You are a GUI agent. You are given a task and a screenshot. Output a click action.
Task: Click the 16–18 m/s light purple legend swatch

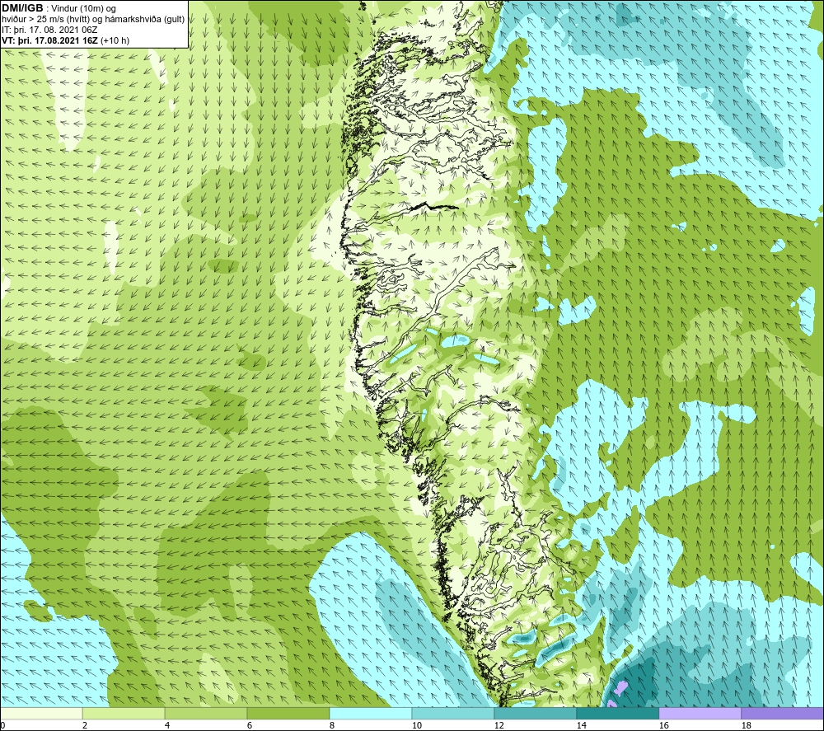point(700,713)
